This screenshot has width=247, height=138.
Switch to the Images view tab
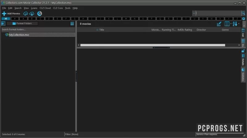[x=243, y=43]
